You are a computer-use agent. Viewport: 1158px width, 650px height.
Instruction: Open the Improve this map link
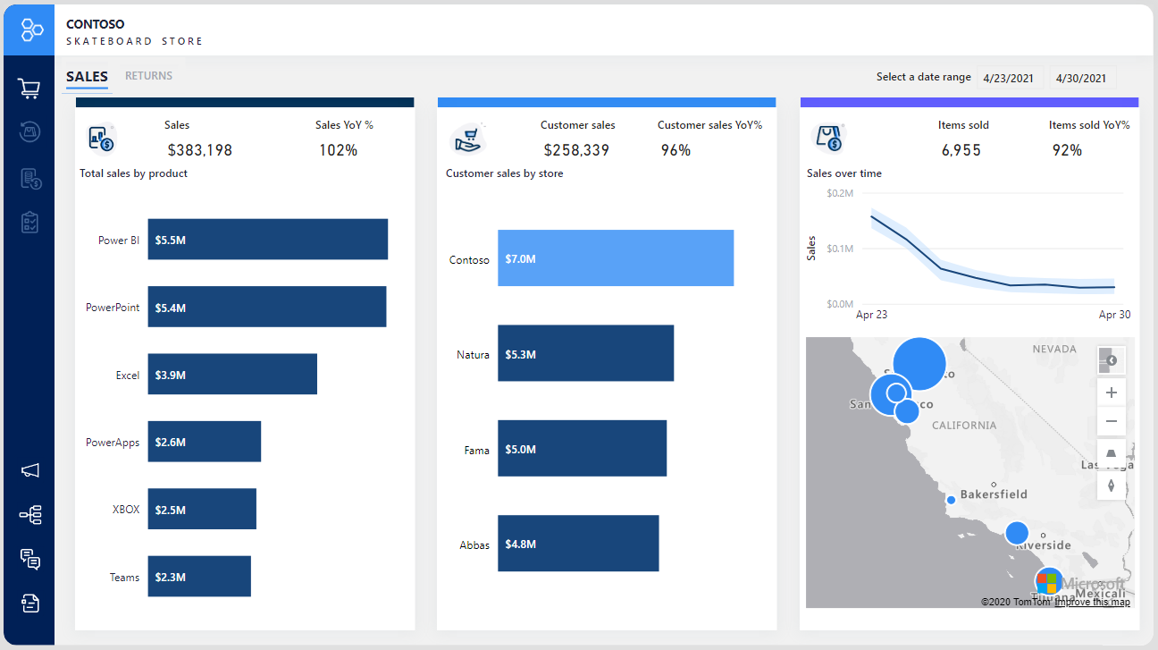1093,602
